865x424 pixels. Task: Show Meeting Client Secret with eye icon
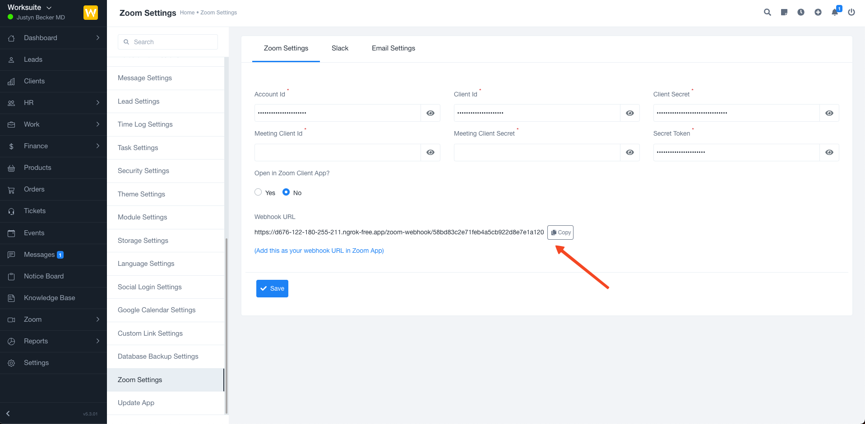[630, 152]
